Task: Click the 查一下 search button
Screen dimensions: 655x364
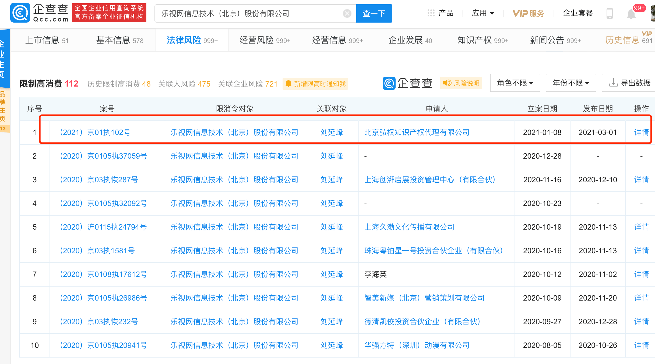Action: pyautogui.click(x=374, y=13)
